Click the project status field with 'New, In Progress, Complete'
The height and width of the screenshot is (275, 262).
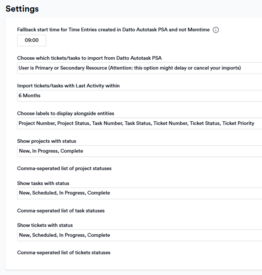[x=140, y=151]
